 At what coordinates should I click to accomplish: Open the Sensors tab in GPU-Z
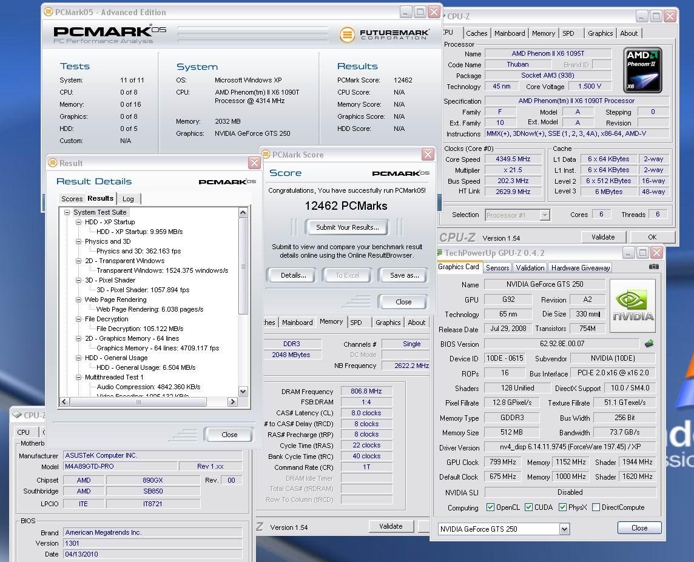coord(497,267)
